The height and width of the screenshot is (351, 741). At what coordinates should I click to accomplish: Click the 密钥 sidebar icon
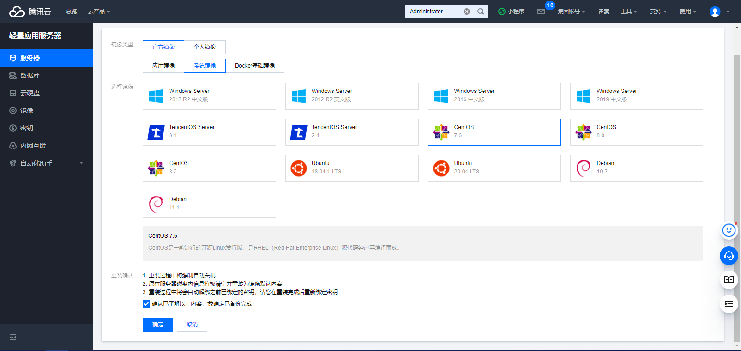click(13, 128)
